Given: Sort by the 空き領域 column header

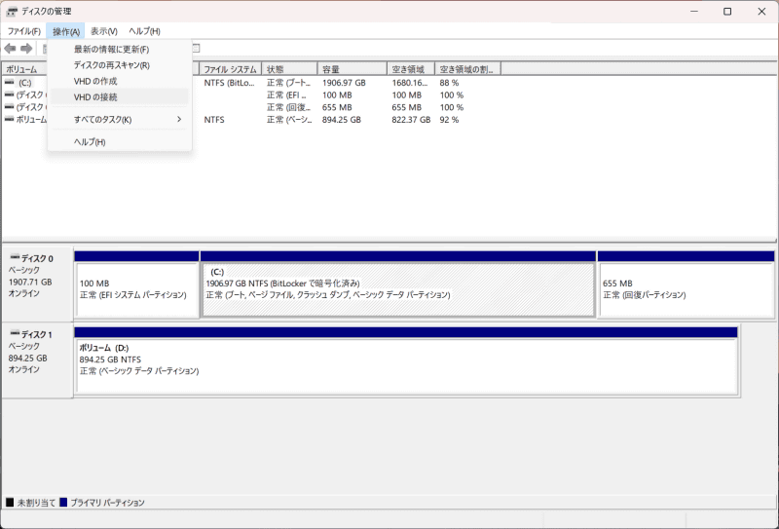Looking at the screenshot, I should click(x=410, y=69).
